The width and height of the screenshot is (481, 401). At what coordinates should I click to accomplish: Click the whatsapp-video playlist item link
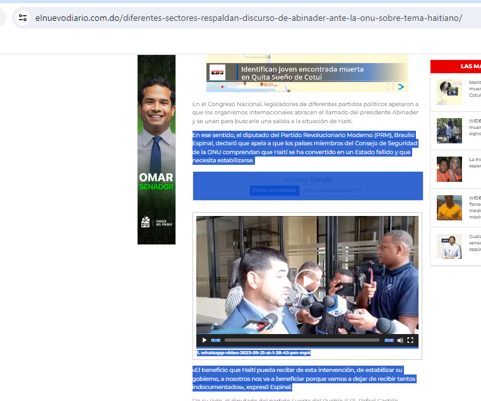click(x=254, y=353)
